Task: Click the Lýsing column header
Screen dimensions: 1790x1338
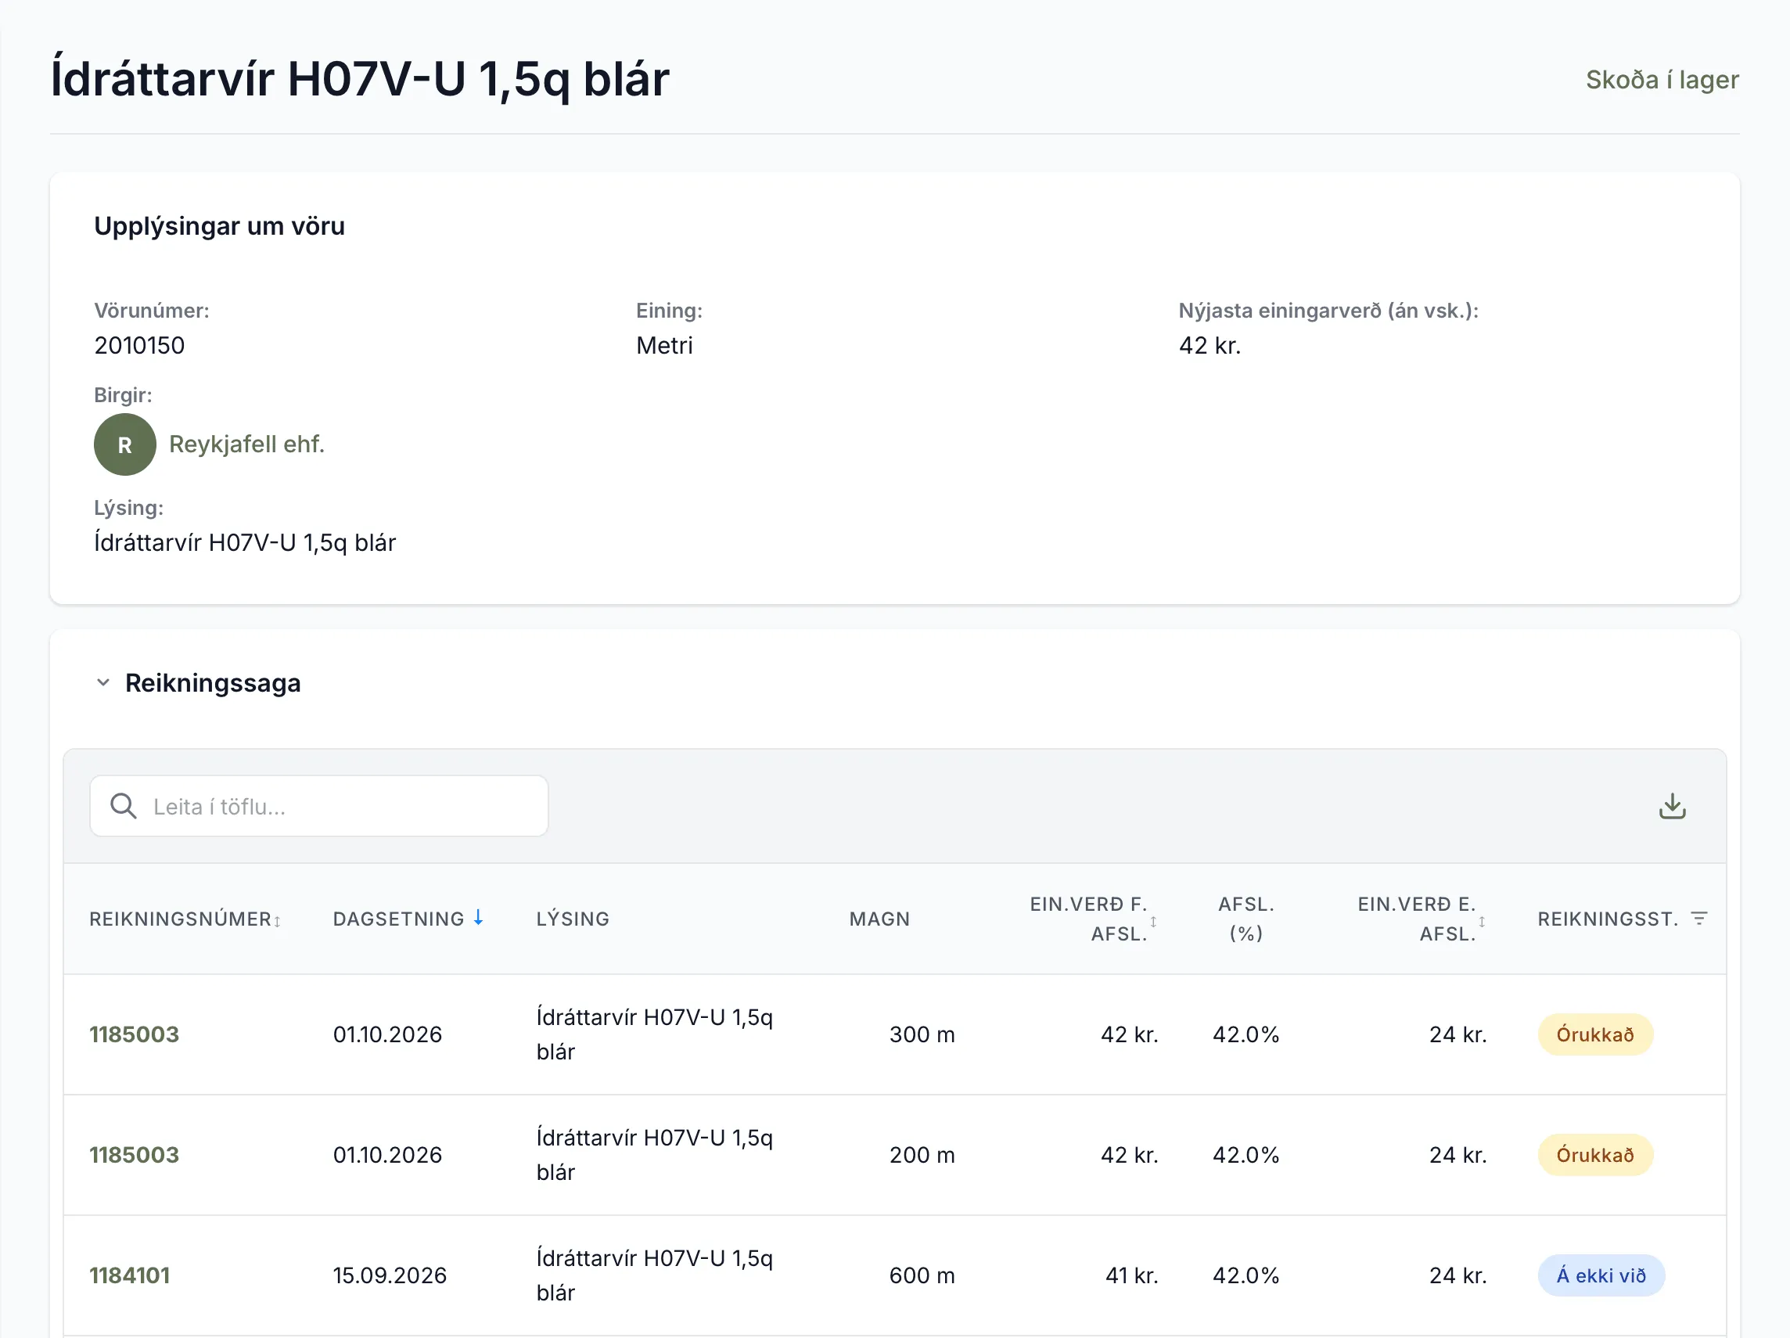Action: [x=572, y=919]
